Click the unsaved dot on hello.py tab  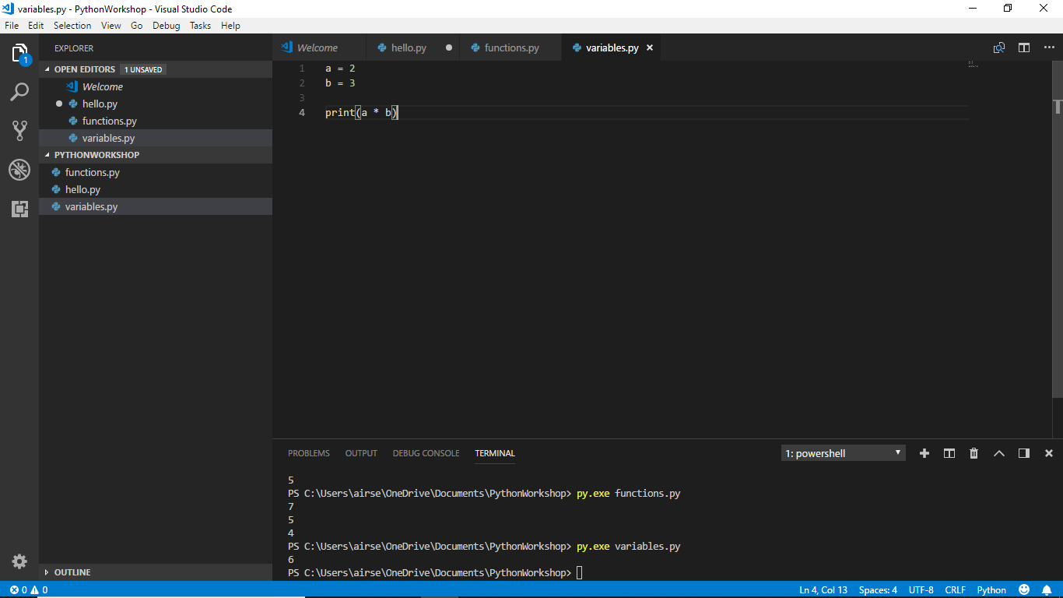coord(449,47)
